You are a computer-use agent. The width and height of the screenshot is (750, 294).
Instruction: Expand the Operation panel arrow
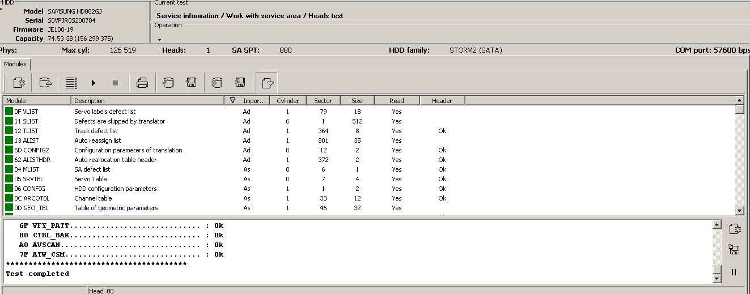coord(160,40)
